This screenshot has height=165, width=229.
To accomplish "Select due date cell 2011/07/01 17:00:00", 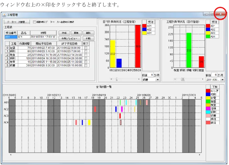I will 43,37.
